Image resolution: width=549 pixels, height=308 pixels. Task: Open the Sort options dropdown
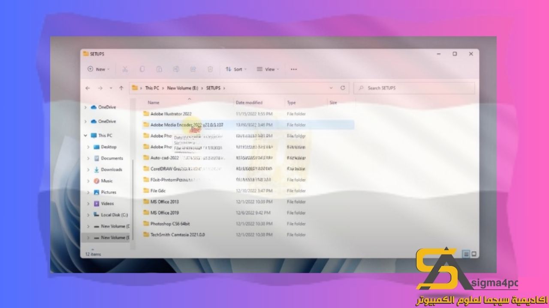(x=236, y=69)
